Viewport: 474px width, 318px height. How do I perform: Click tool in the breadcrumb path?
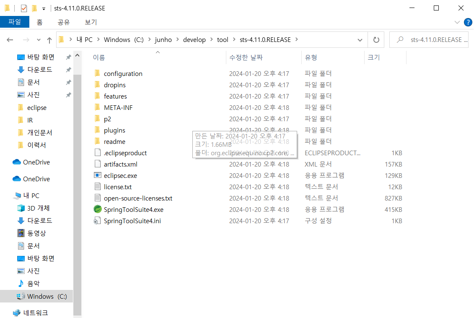[x=223, y=39]
